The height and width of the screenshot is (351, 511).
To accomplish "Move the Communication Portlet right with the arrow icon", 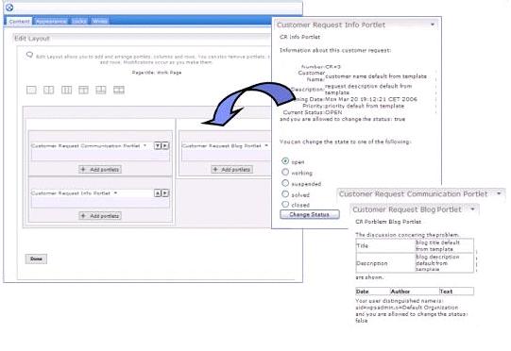I will 165,146.
